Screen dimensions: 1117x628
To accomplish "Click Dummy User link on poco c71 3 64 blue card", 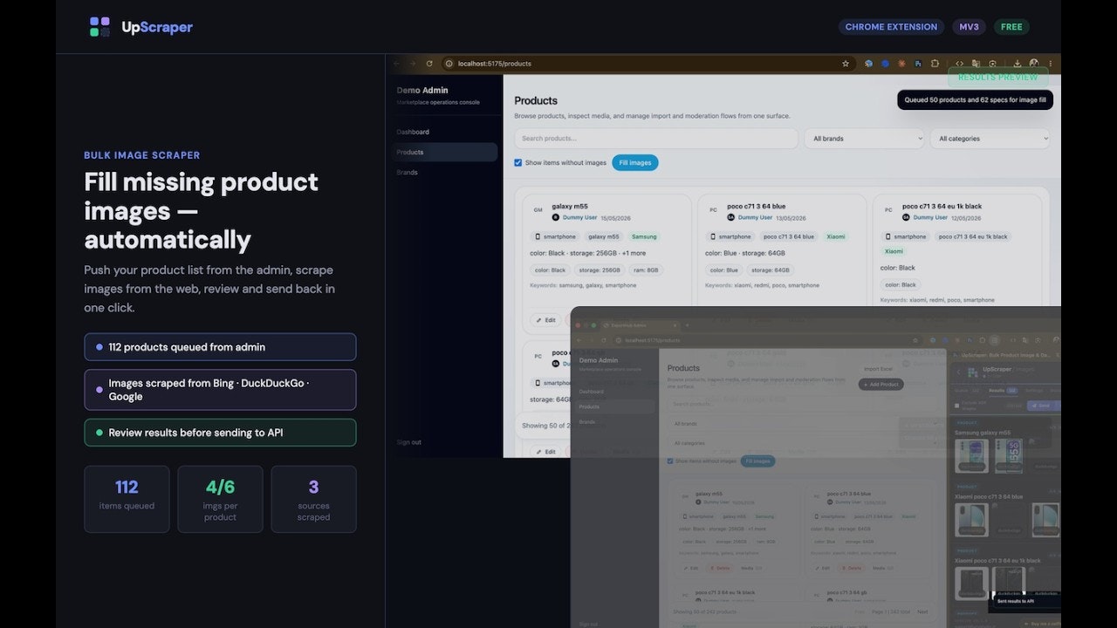I will 755,217.
